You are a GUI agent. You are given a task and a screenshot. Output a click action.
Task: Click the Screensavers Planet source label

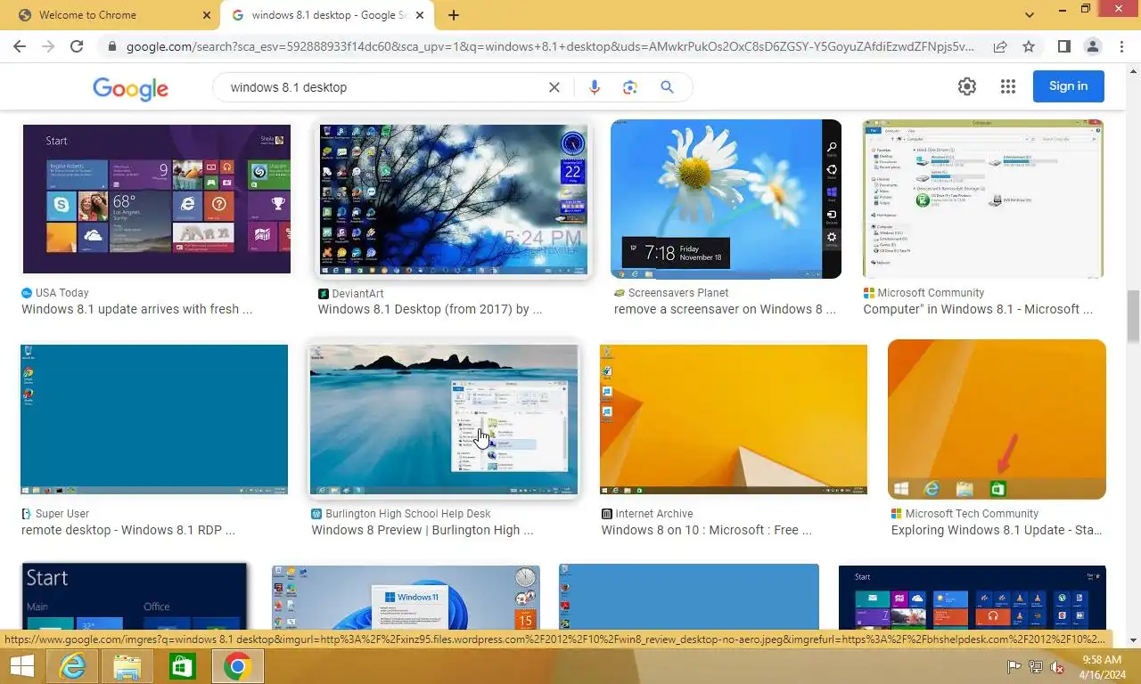[678, 292]
